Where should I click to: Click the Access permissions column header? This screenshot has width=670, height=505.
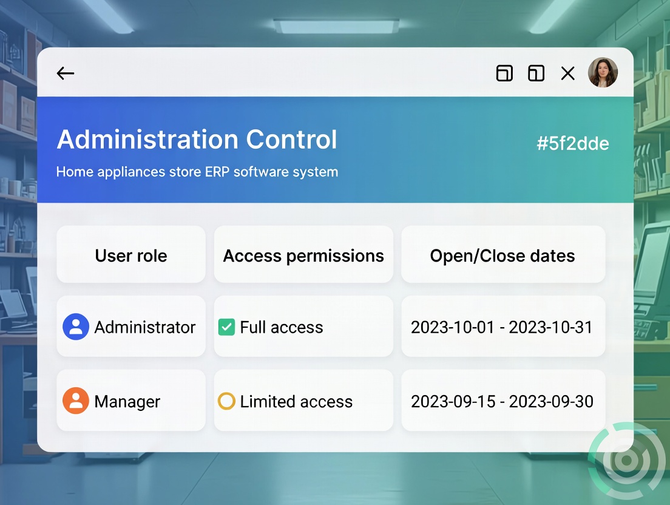(x=303, y=256)
